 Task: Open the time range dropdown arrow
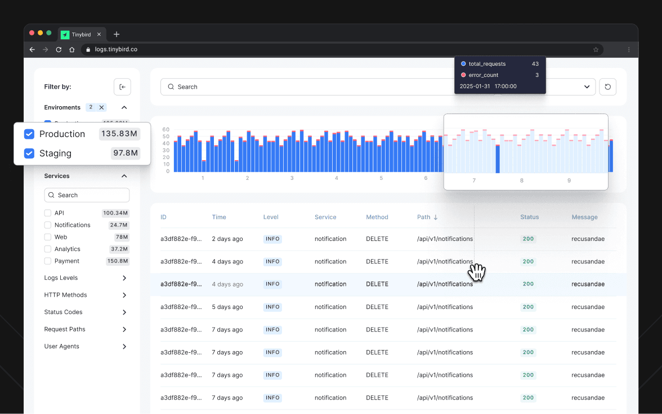click(587, 87)
